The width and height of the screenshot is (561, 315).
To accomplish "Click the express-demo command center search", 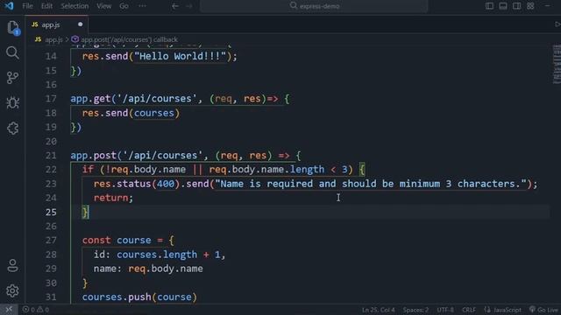I will [x=314, y=6].
